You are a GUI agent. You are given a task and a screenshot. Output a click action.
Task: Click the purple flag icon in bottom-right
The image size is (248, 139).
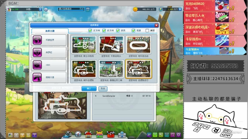(x=149, y=135)
